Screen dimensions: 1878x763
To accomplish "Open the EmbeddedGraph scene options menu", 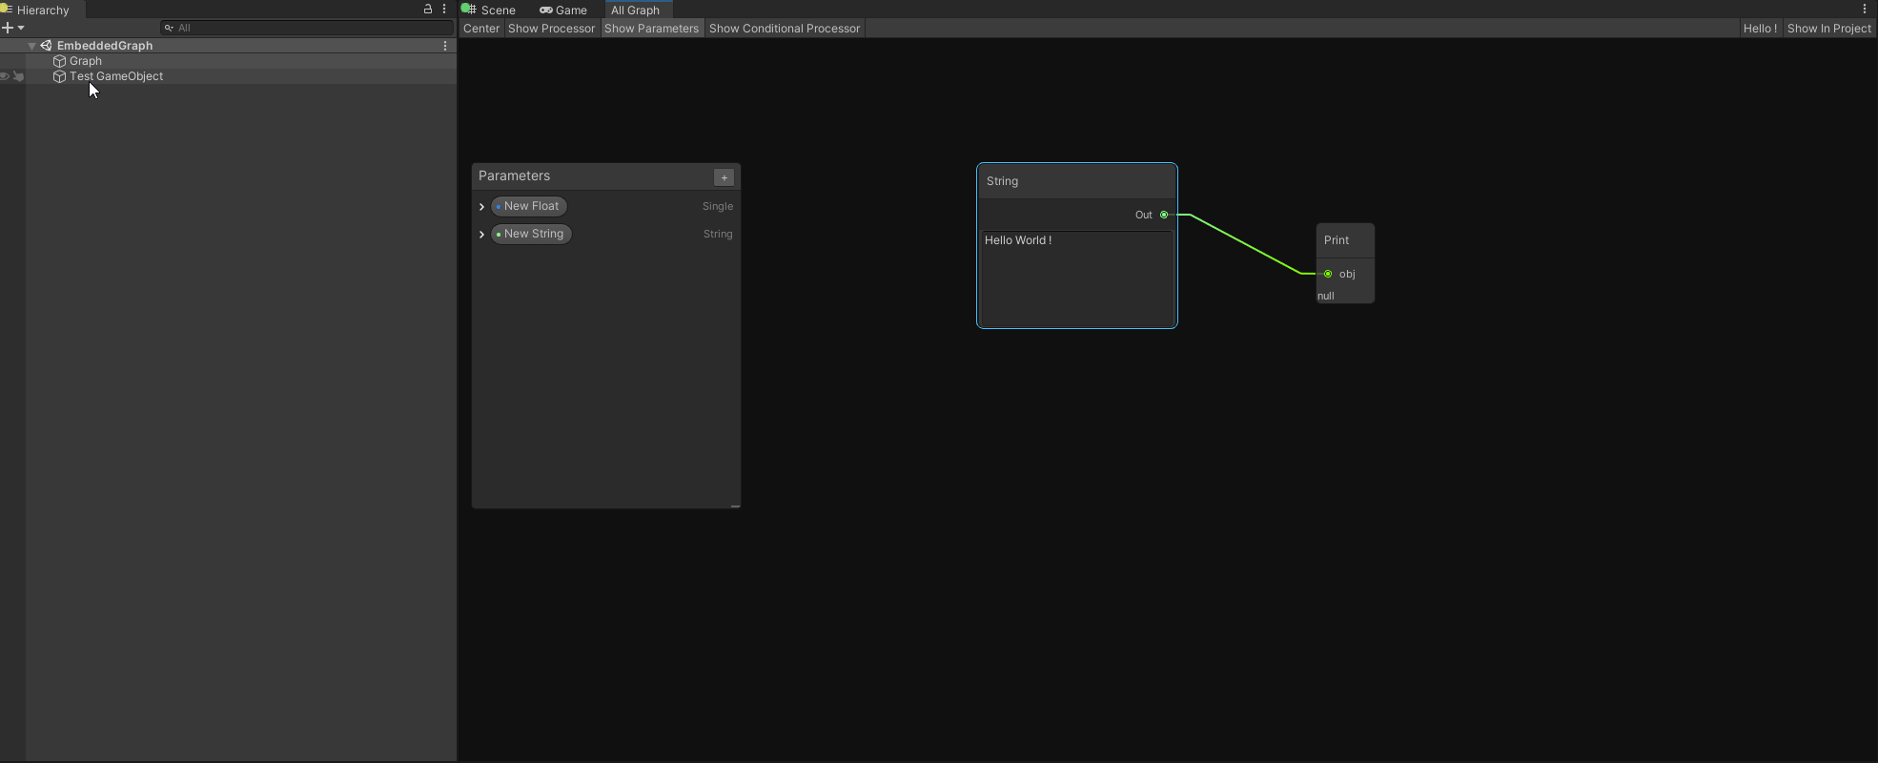I will pos(445,46).
